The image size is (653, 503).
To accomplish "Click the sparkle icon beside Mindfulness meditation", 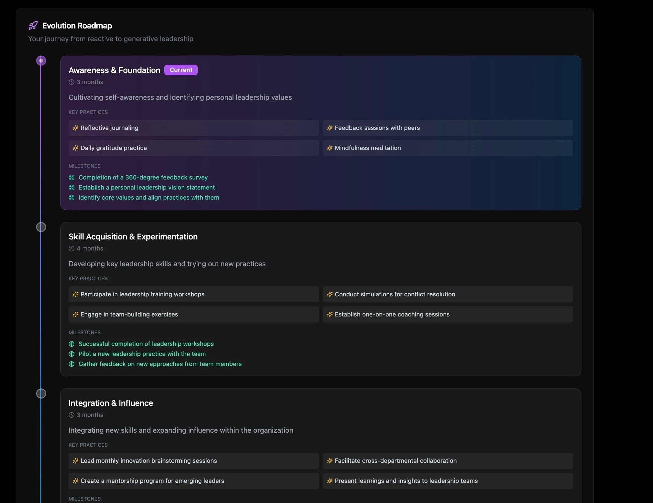I will click(330, 148).
